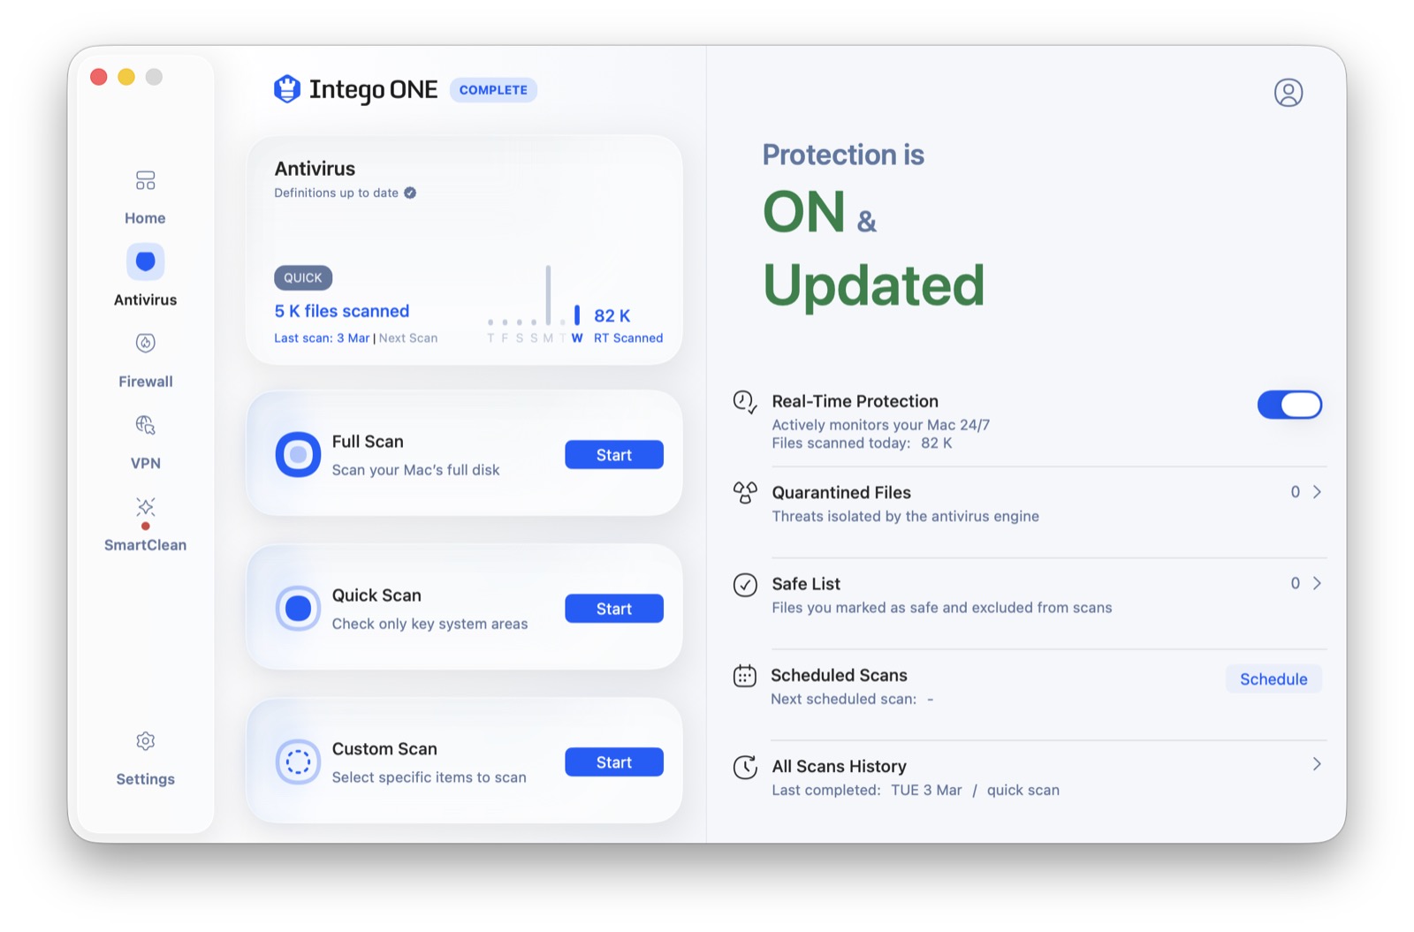Select the Antivirus shield icon in sidebar
The image size is (1414, 932).
point(145,261)
